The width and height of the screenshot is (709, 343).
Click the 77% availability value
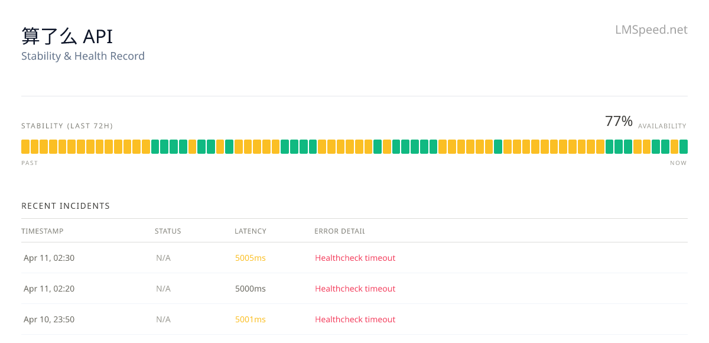pos(619,121)
